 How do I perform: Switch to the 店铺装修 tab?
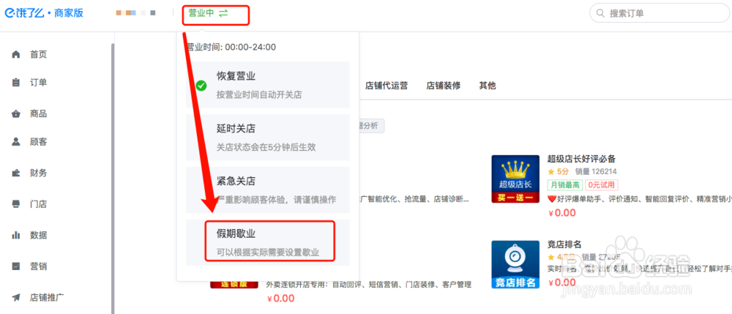point(443,86)
